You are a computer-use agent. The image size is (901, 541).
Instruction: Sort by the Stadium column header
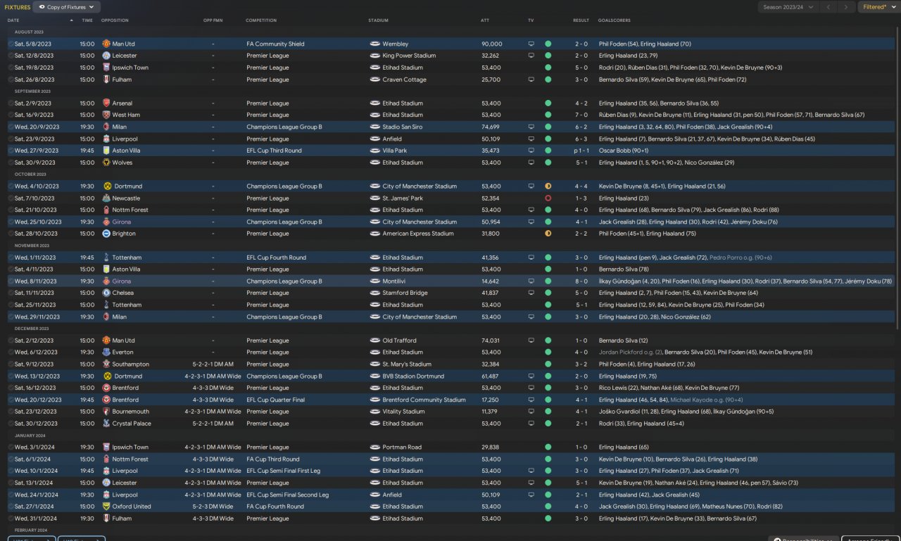click(378, 20)
